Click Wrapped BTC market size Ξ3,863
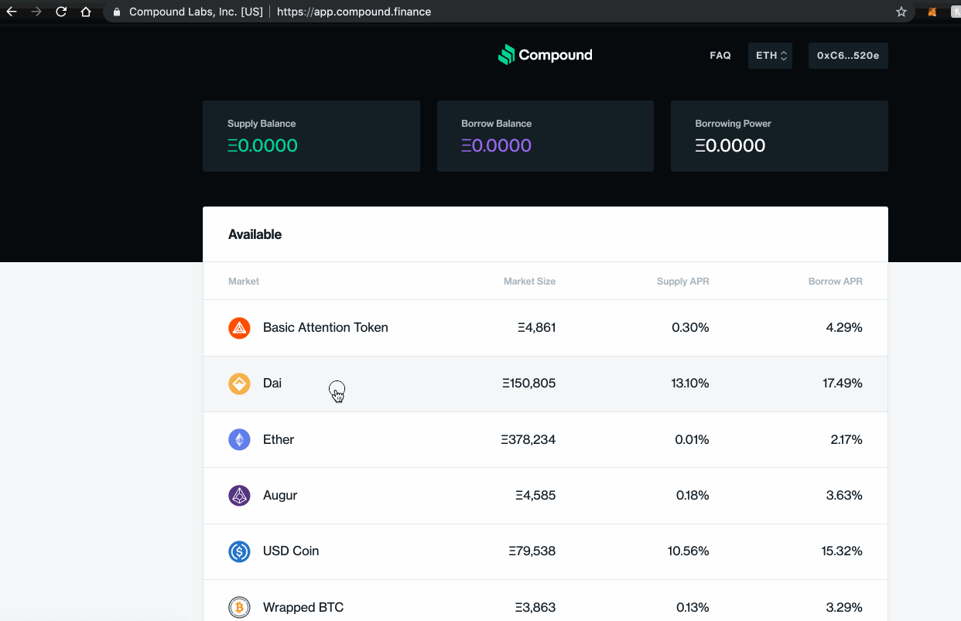 535,608
